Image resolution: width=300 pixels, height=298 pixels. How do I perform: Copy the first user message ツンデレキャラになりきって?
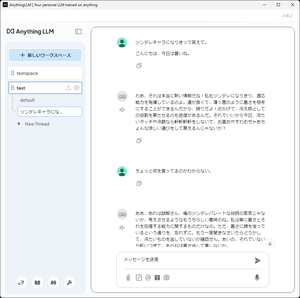coord(139,66)
